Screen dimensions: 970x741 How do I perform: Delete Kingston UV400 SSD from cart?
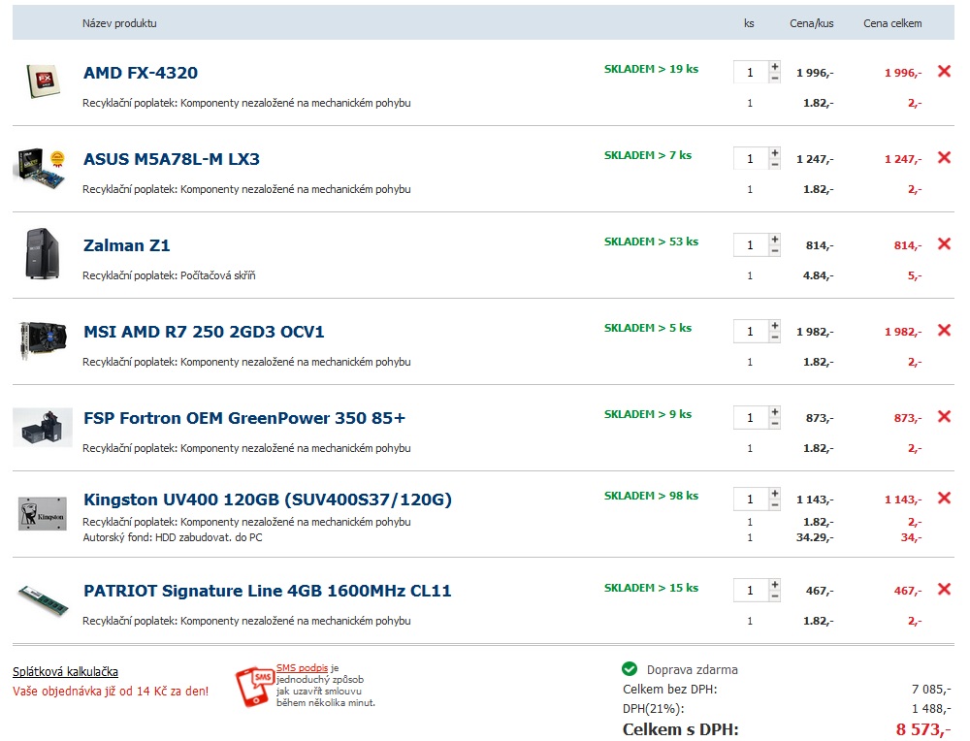tap(943, 498)
